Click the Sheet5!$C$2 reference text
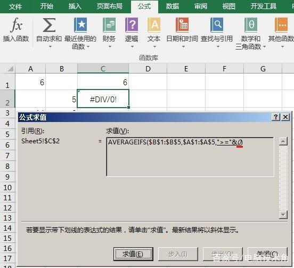 coord(40,141)
